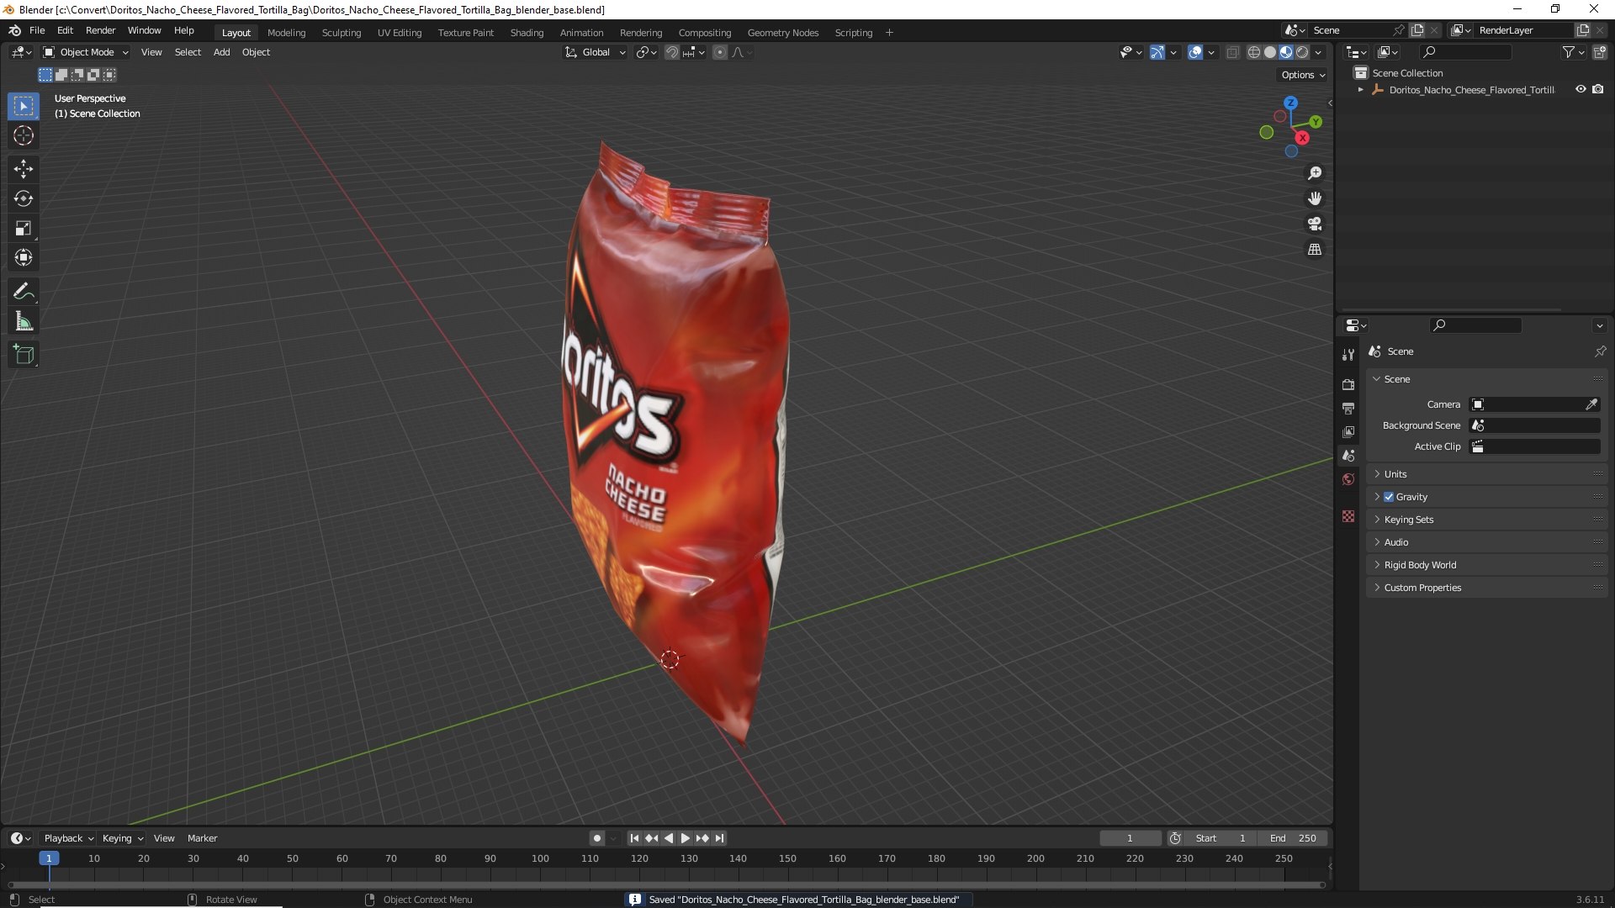This screenshot has height=908, width=1615.
Task: Select the Rotate tool
Action: 24,198
